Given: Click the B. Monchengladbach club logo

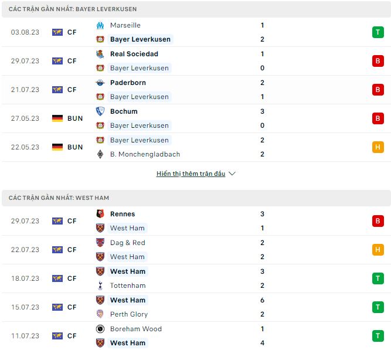Looking at the screenshot, I should [x=100, y=154].
